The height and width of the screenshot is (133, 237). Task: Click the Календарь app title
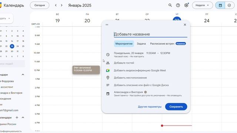pyautogui.click(x=14, y=5)
